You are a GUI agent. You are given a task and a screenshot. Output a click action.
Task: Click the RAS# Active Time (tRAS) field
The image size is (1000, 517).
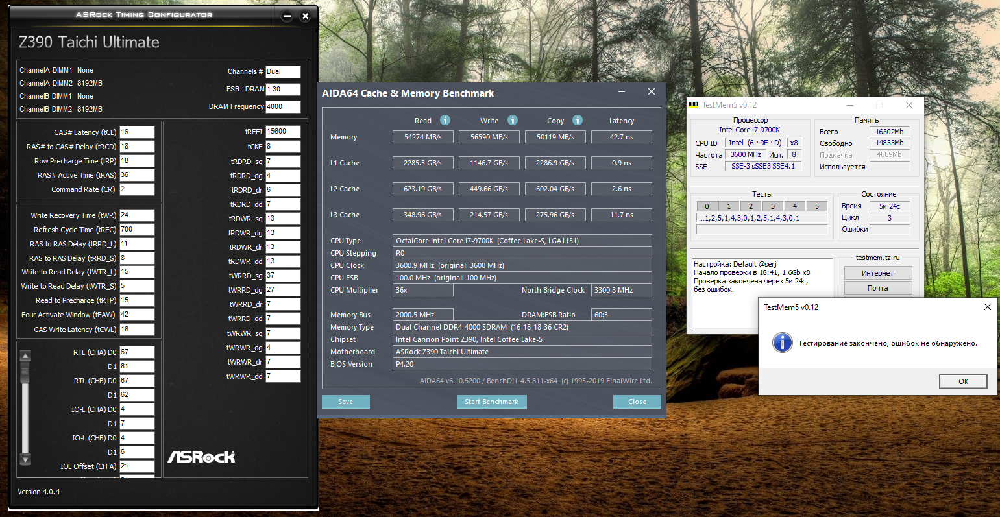[137, 175]
